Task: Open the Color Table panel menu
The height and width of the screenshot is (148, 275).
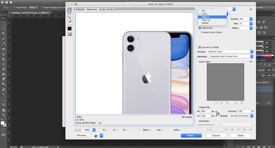Action: click(x=251, y=62)
